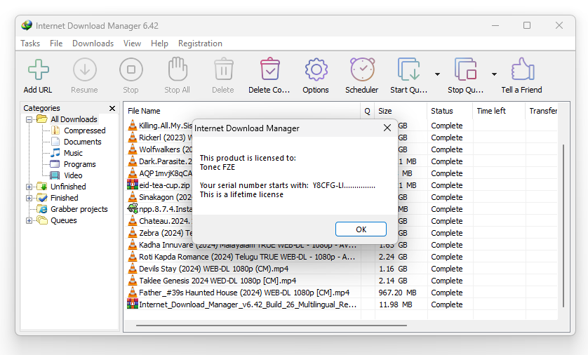Select the Unfinished category label

point(68,187)
